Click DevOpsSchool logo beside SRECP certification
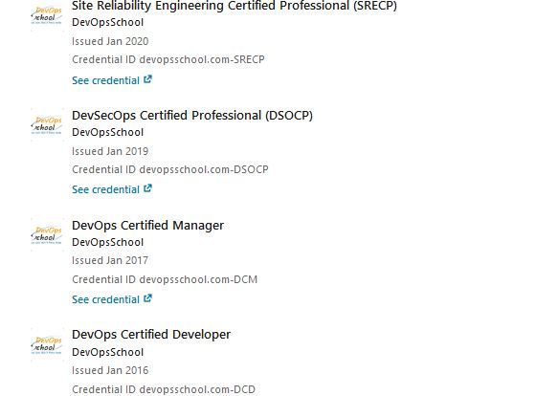The height and width of the screenshot is (396, 558). tap(47, 16)
